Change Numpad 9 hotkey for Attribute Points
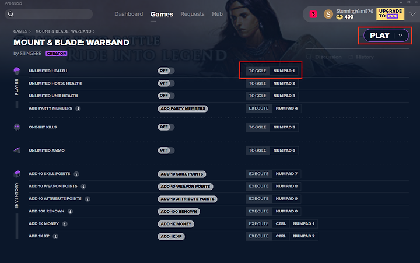The image size is (420, 263). point(286,198)
